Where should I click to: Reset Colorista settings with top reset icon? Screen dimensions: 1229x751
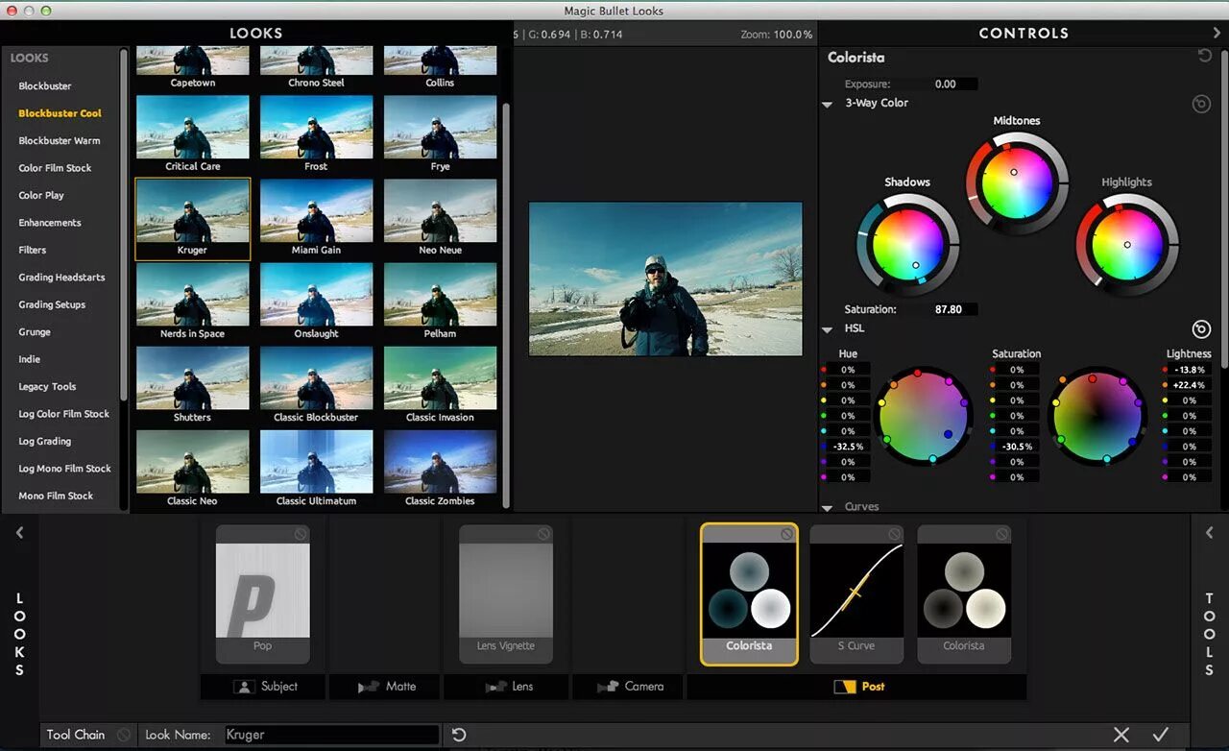click(x=1204, y=57)
